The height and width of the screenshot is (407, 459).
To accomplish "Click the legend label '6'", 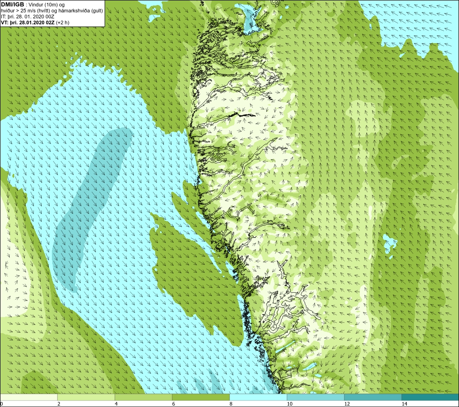I will 174,404.
